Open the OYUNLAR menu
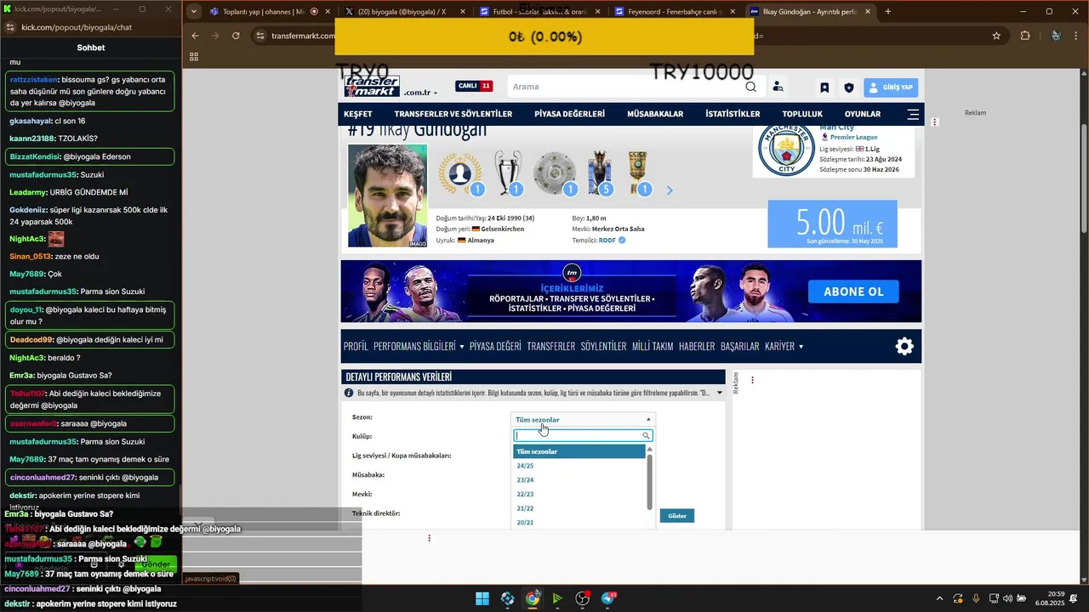1089x612 pixels. point(863,114)
